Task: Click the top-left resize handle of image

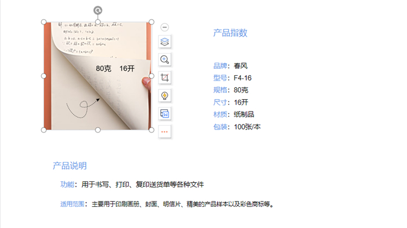Action: (44, 22)
